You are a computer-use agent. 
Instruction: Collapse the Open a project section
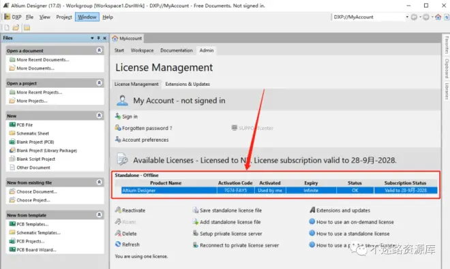(x=100, y=83)
